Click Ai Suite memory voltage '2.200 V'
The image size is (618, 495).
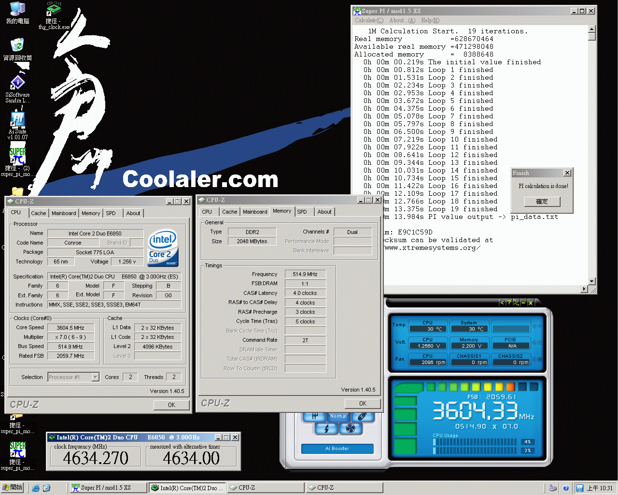(x=469, y=346)
